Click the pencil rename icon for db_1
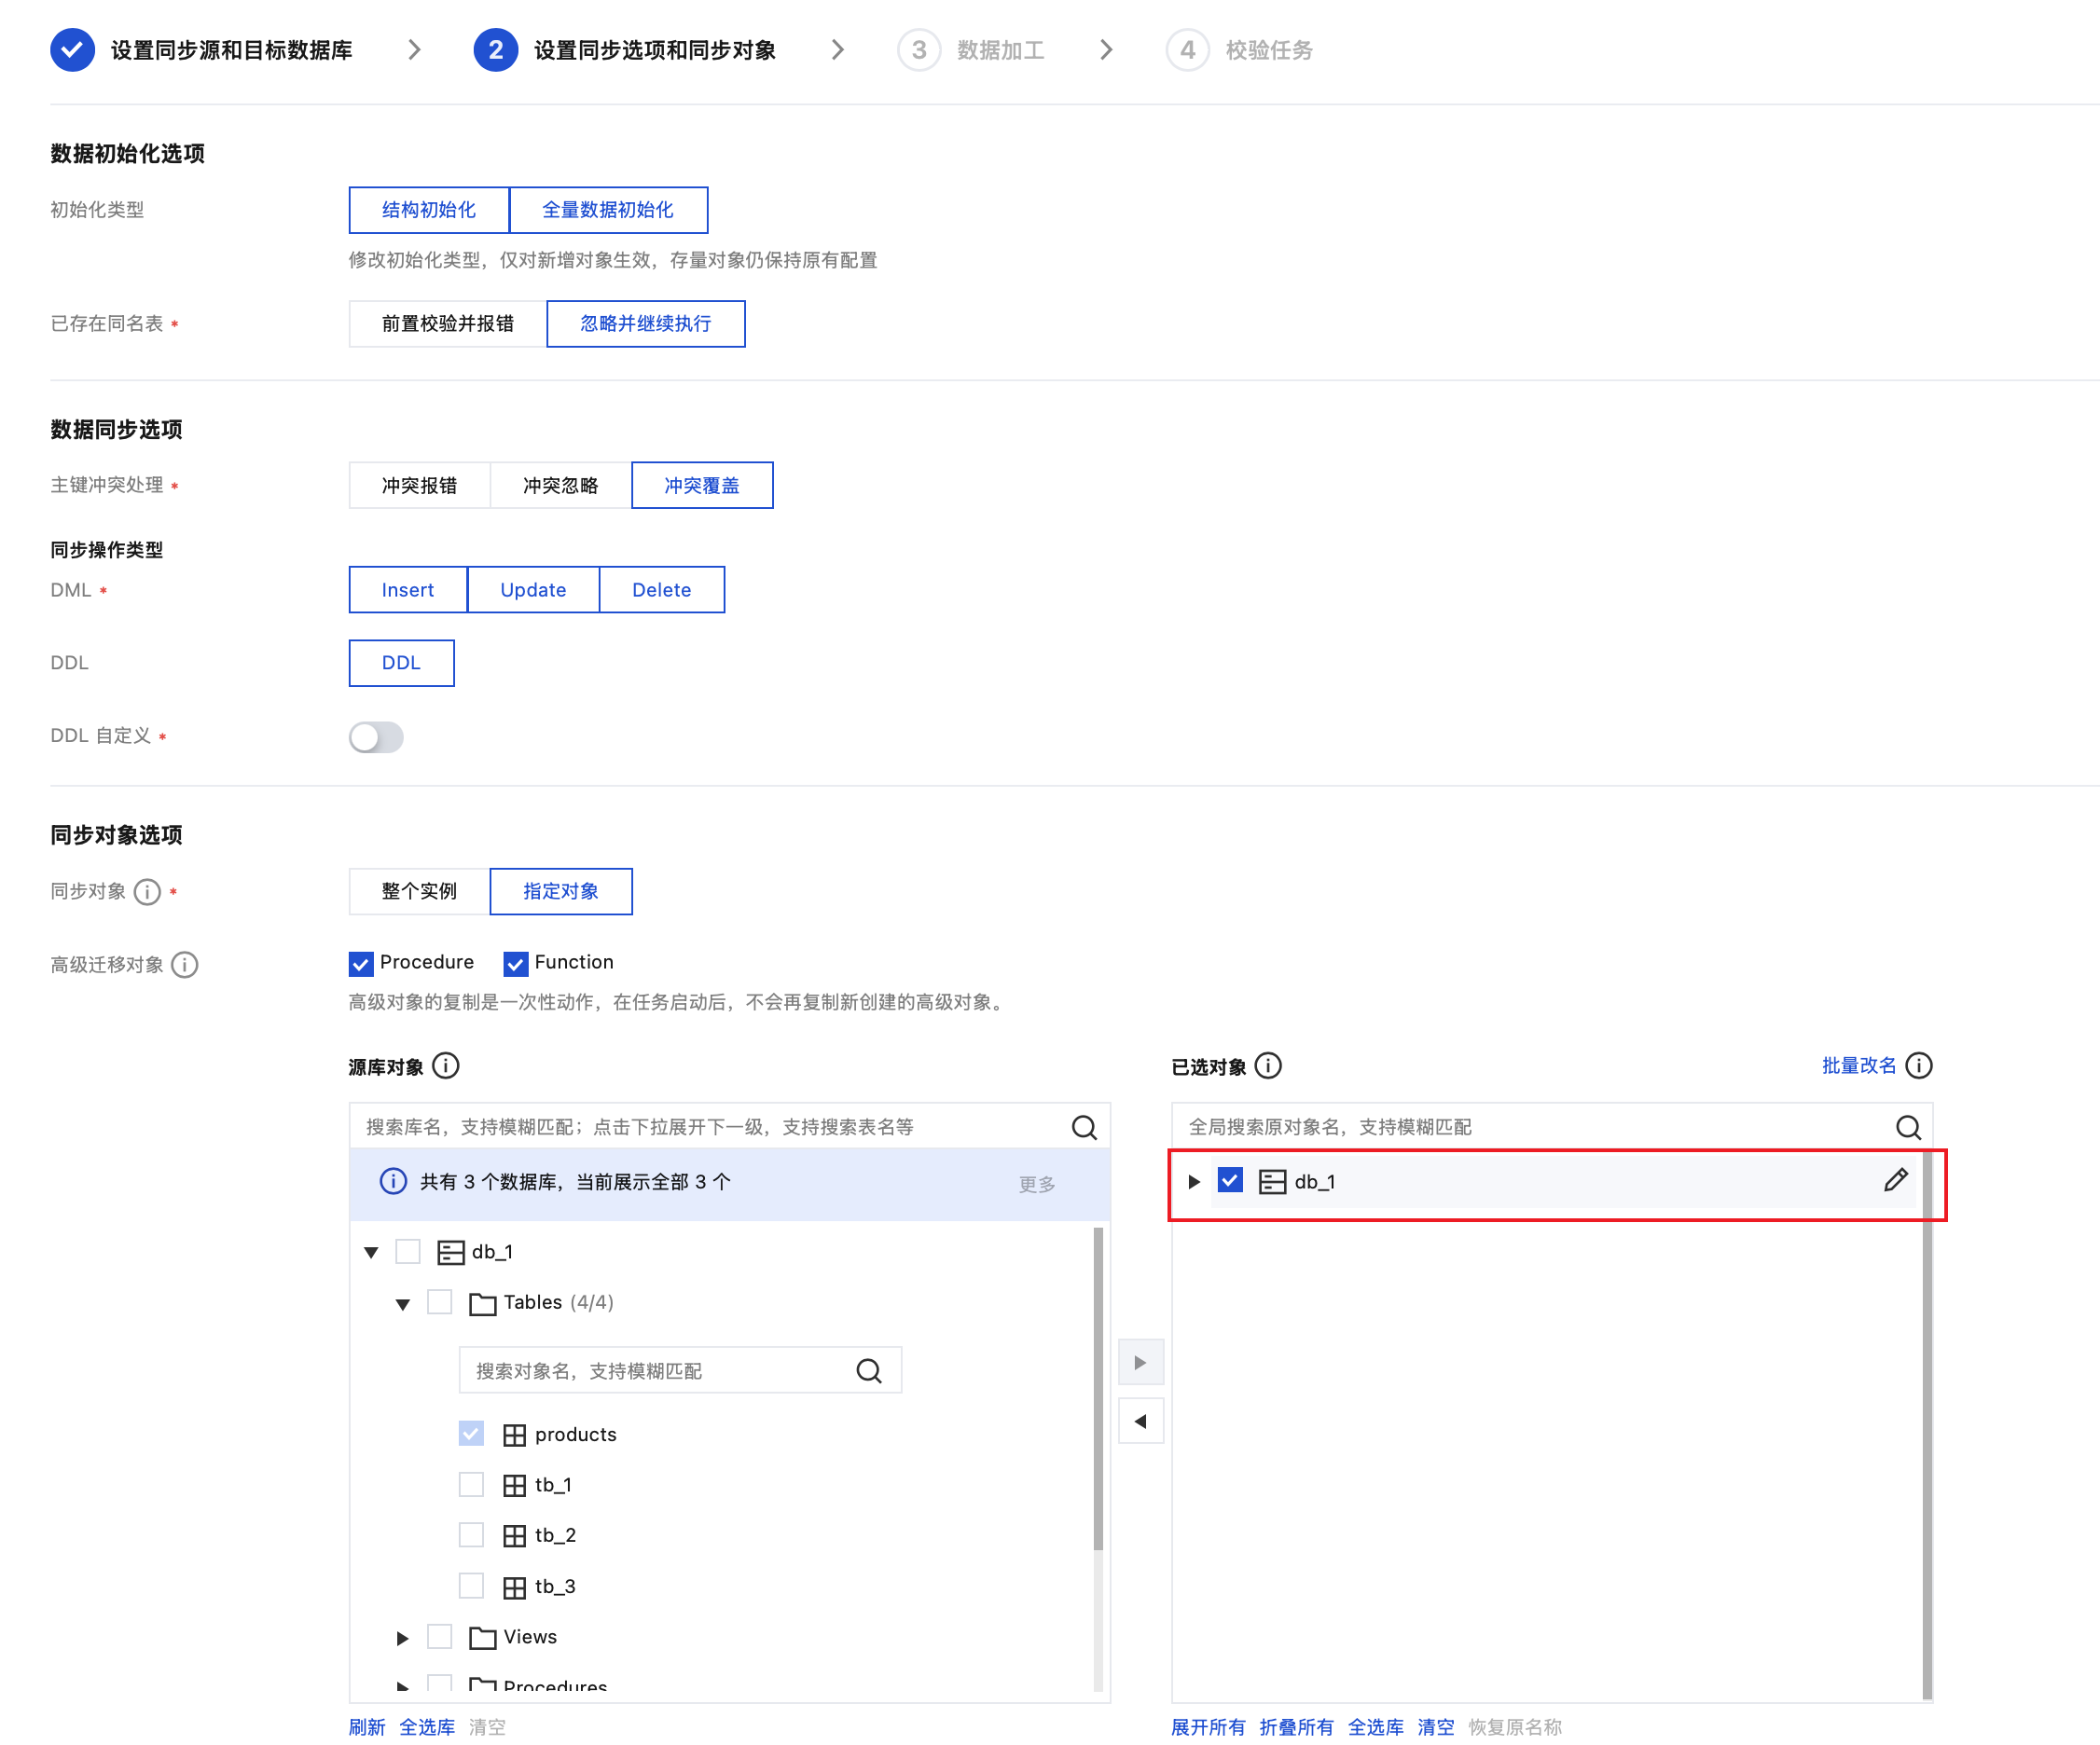Viewport: 2100px width, 1745px height. click(x=1894, y=1180)
